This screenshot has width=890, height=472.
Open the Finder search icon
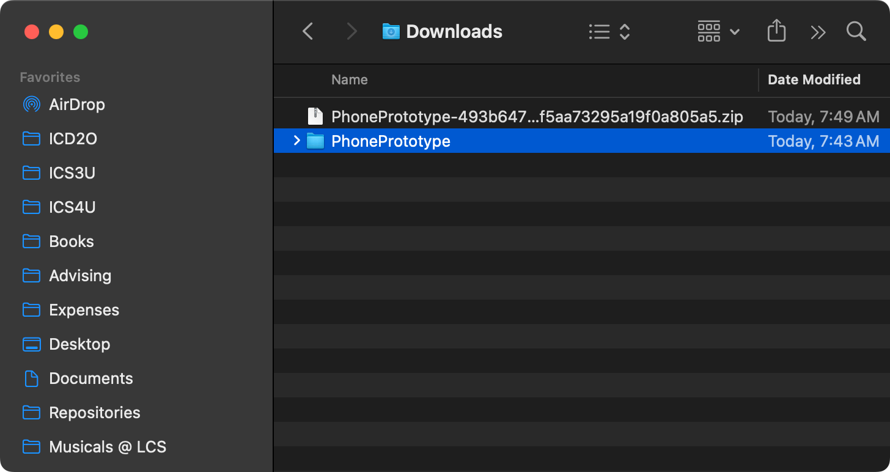pyautogui.click(x=856, y=31)
